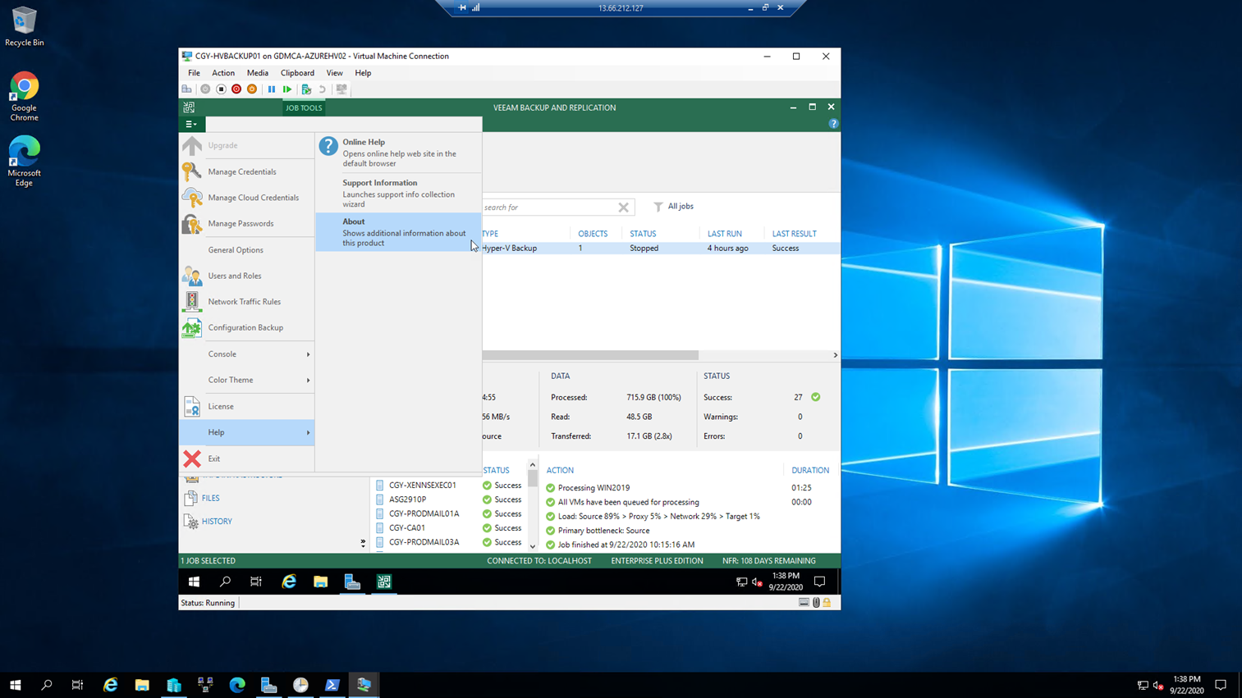Click the green Reset icon in VM toolbar
1242x698 pixels.
[x=287, y=89]
